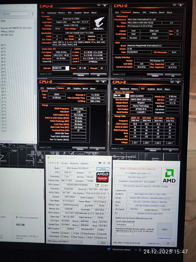Open Graphics tab in Mainboard CPU-Z window
The width and height of the screenshot is (196, 262).
(x=153, y=12)
